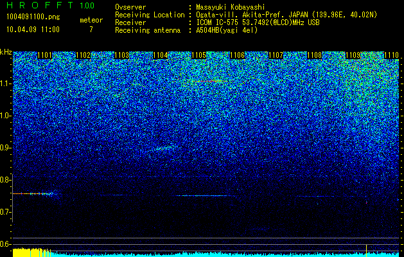Click the 1.0.0 version number

tap(87, 6)
